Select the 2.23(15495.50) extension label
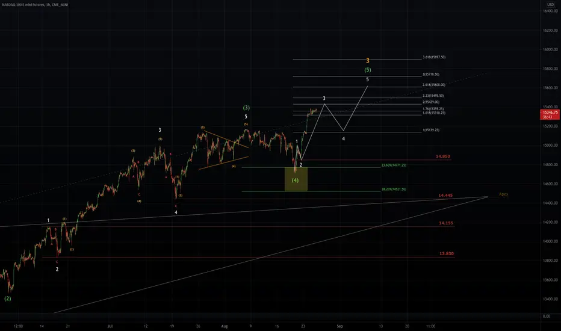561x331 pixels. click(x=433, y=96)
